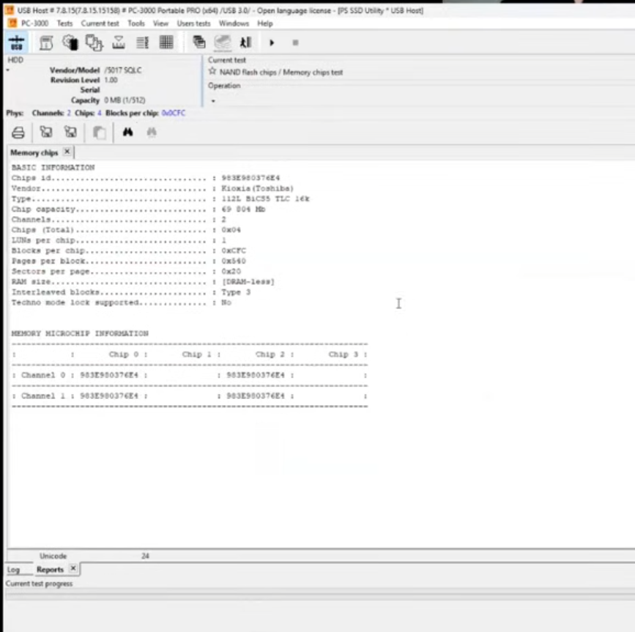Click the gear with drive utility icon
Screen dimensions: 635x632
pos(70,42)
